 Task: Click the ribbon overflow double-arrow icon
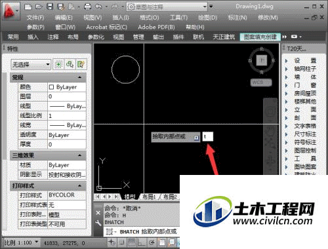coord(284,37)
